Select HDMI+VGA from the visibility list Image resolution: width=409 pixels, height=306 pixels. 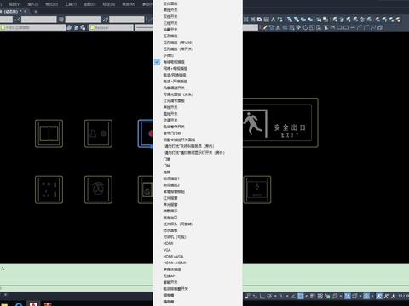tap(173, 257)
